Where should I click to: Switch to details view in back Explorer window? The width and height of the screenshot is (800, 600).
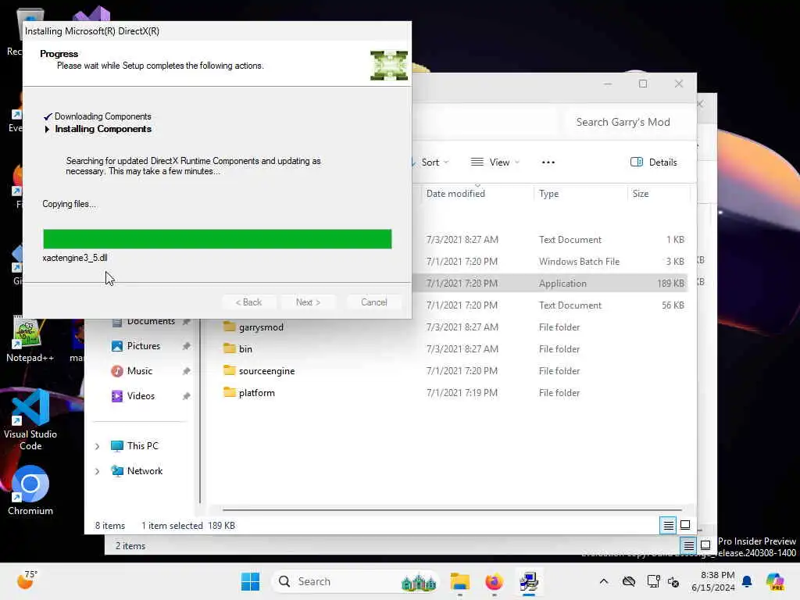click(688, 545)
